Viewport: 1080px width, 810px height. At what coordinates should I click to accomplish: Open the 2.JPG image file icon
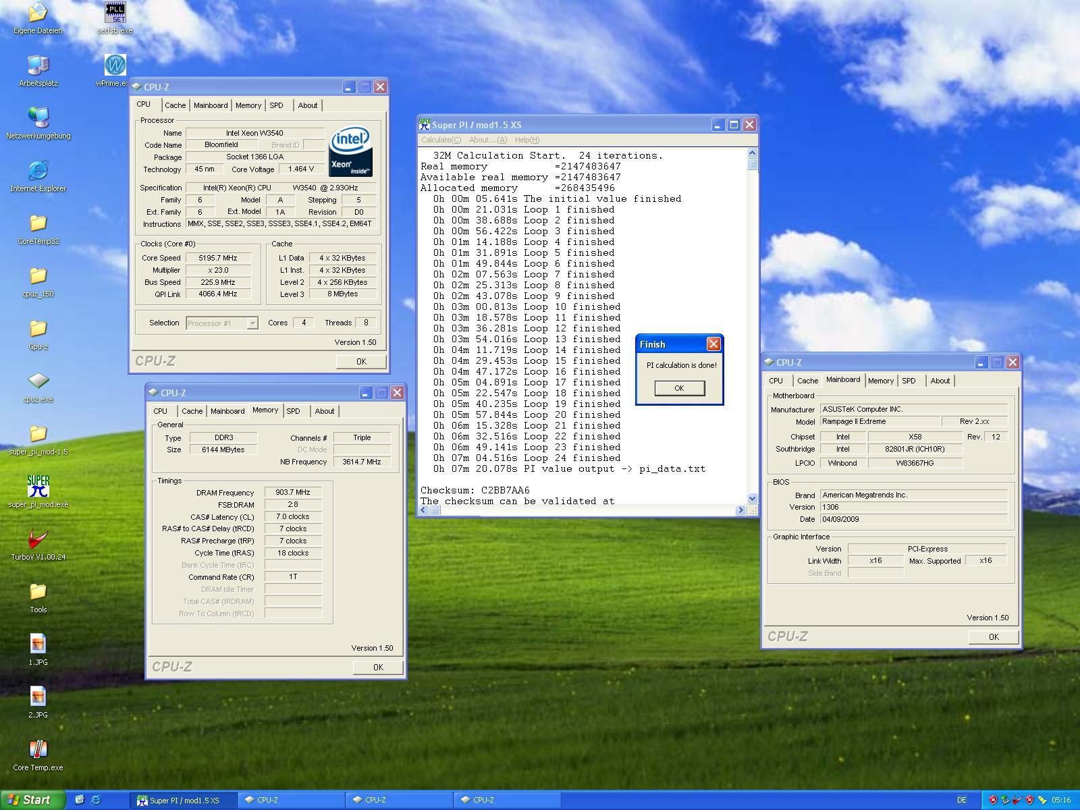click(38, 702)
